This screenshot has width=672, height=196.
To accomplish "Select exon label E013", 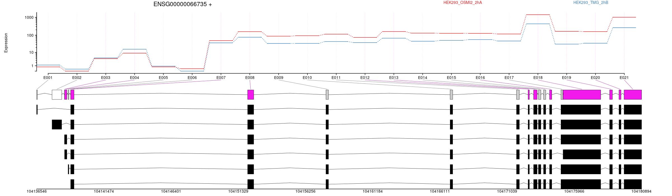I will pyautogui.click(x=394, y=78).
